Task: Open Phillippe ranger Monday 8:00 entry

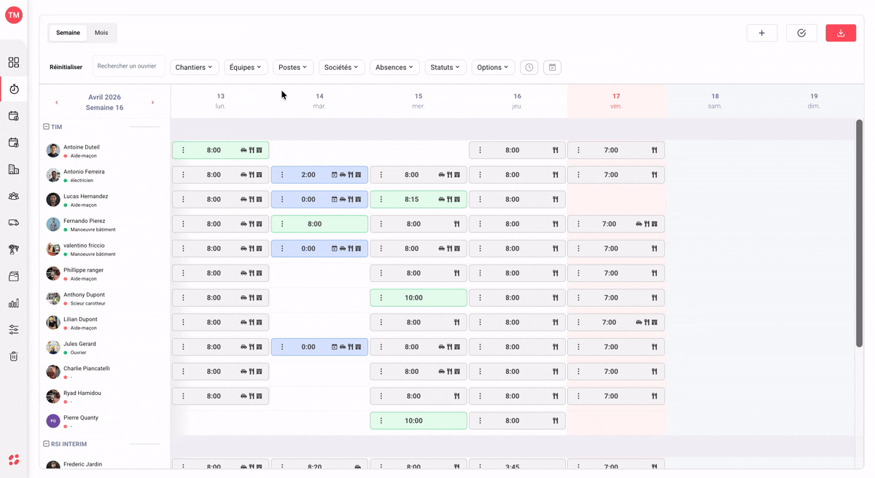Action: (221, 273)
